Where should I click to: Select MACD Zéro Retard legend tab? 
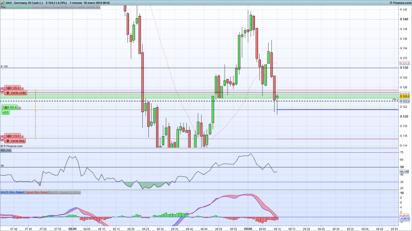point(12,192)
